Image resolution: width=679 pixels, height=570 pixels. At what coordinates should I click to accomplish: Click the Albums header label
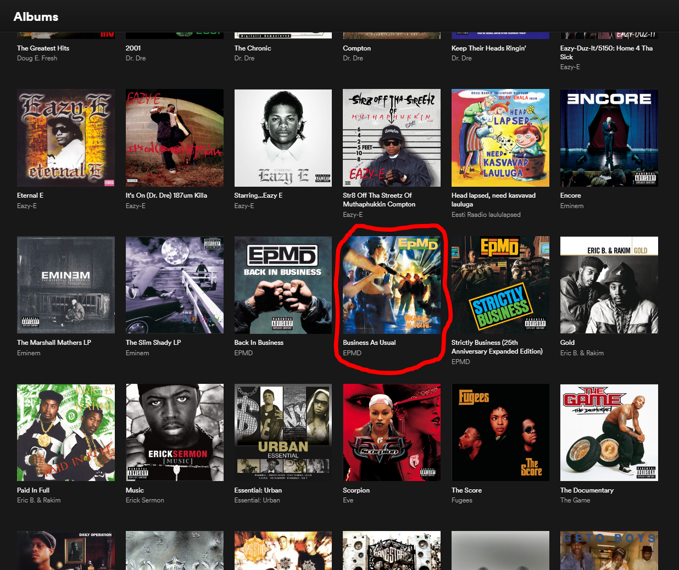(x=36, y=16)
